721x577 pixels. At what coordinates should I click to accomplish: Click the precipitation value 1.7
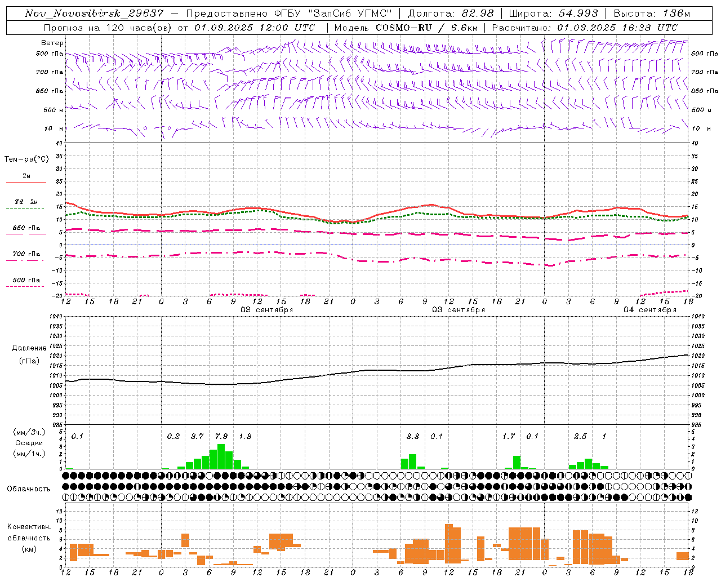pyautogui.click(x=509, y=437)
